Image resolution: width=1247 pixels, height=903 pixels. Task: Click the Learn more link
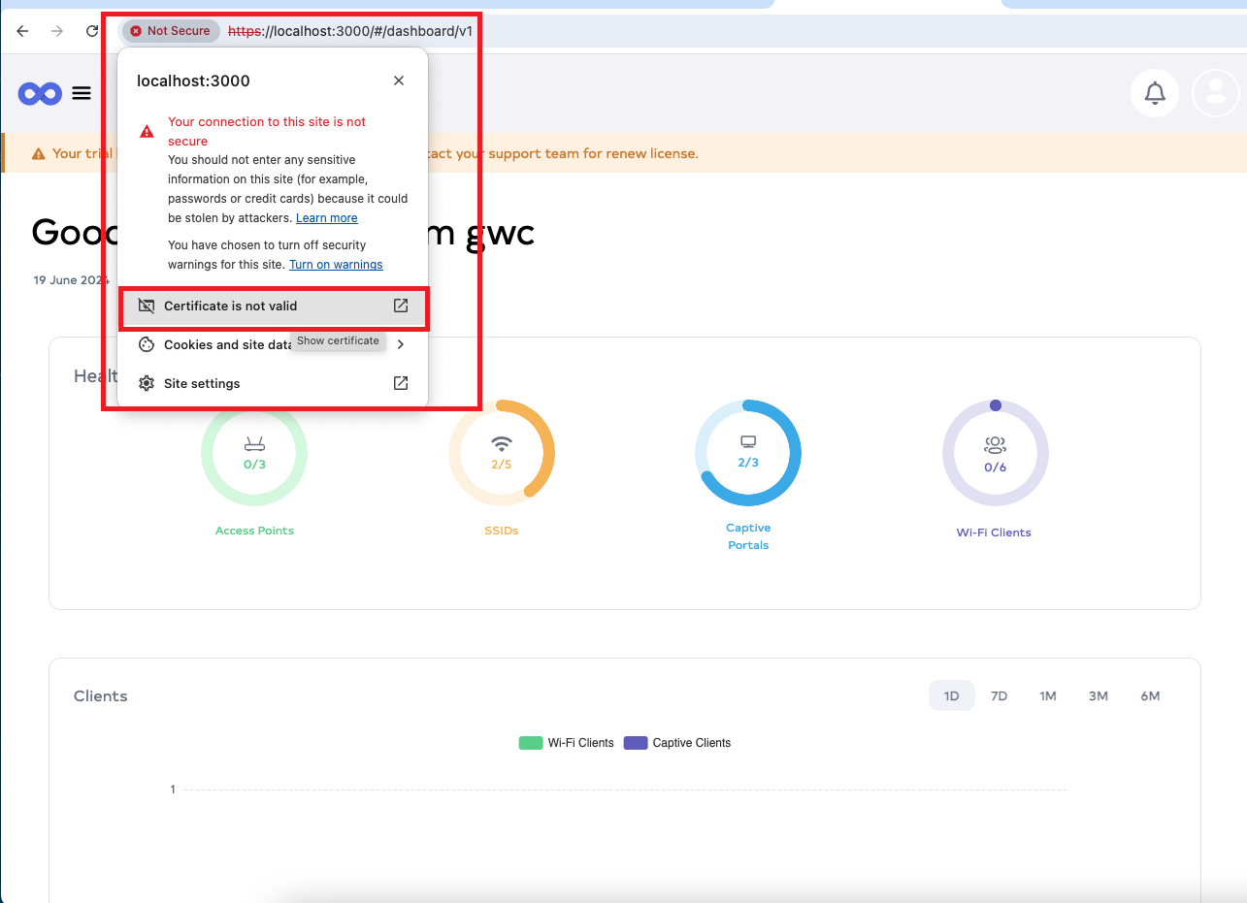[x=327, y=218]
